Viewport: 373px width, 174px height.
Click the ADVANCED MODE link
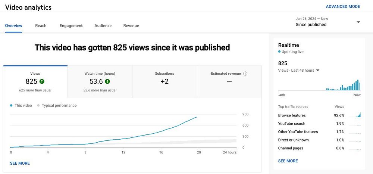coord(343,6)
